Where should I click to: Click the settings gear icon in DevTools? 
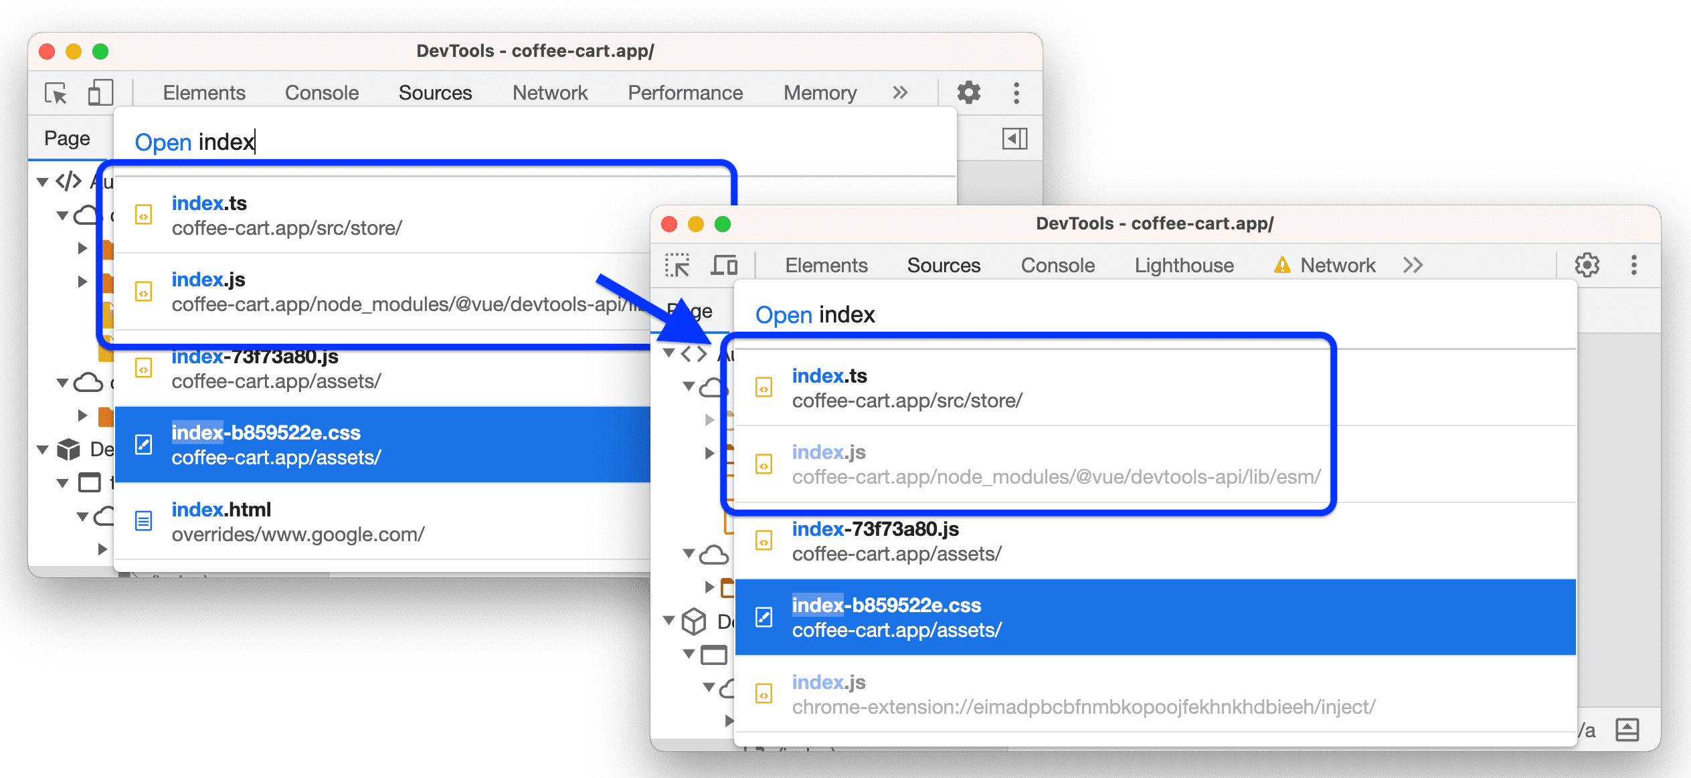click(968, 90)
